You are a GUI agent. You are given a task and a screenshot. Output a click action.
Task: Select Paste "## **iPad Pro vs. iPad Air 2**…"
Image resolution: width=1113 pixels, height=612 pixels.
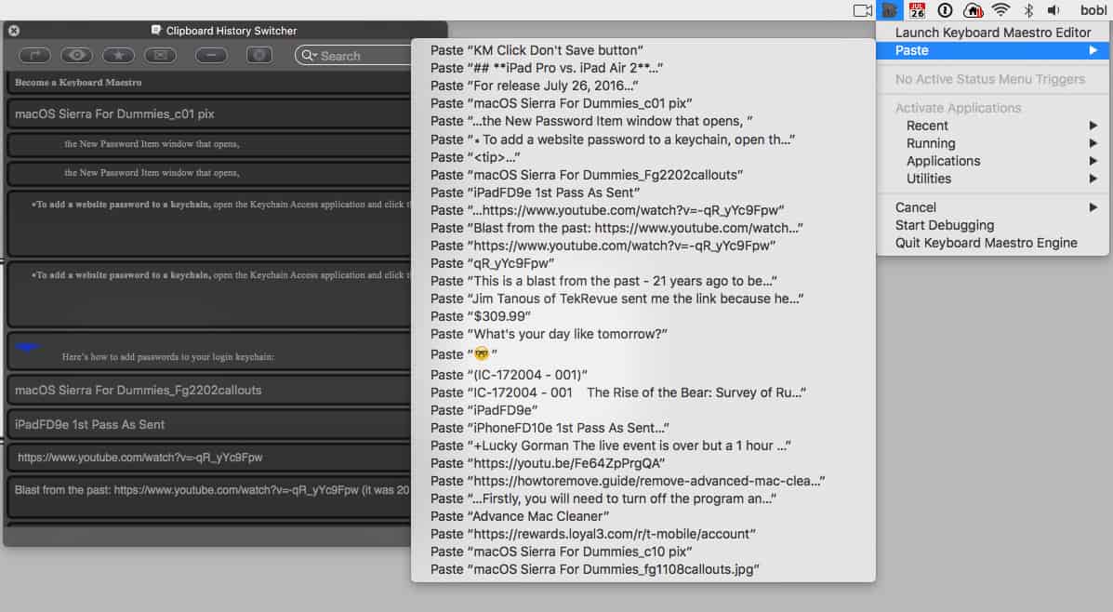click(643, 68)
